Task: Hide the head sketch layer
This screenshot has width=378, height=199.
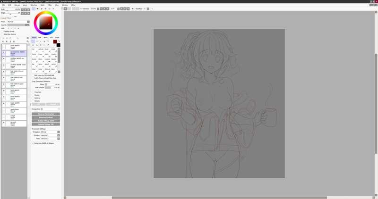Action: pyautogui.click(x=4, y=97)
